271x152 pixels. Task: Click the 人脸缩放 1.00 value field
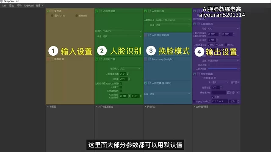(211, 41)
